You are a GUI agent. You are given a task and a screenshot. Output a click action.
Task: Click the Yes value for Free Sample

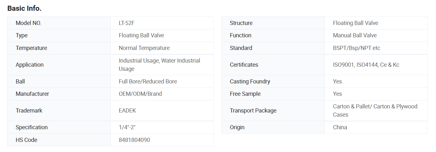[337, 94]
